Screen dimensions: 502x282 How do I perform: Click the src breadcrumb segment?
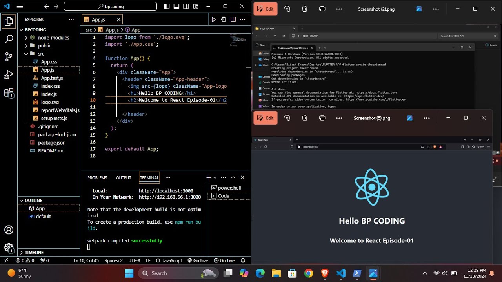click(89, 30)
